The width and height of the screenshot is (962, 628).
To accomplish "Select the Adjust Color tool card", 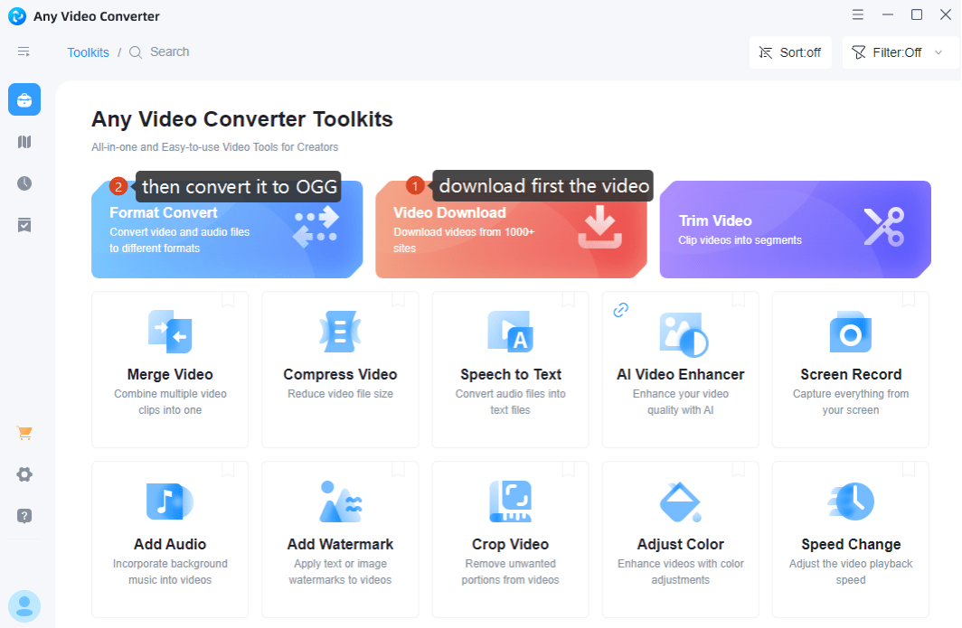I will click(x=680, y=533).
